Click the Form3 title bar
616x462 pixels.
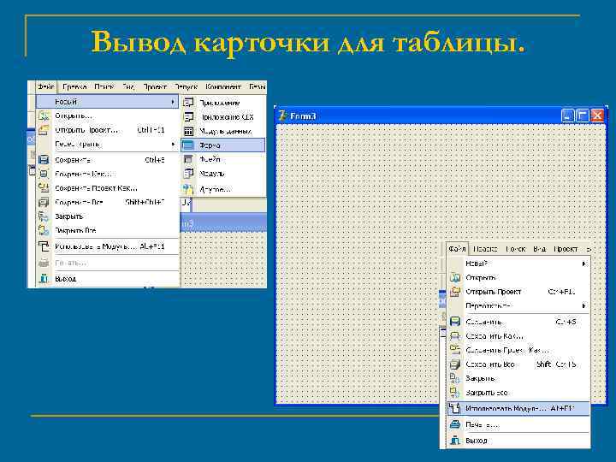click(x=441, y=115)
